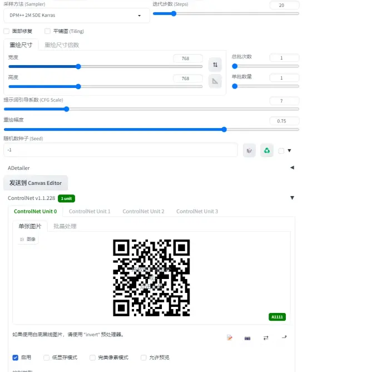Viewport: 367px width, 372px height.
Task: Click the ADetailer label text
Action: click(x=19, y=168)
